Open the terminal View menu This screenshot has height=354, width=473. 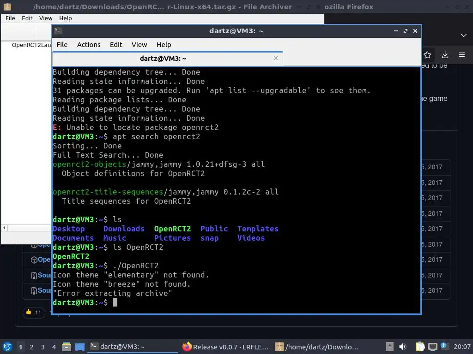click(139, 45)
